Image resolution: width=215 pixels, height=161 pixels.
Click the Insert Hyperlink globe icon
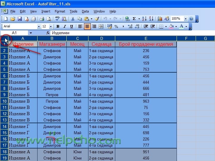pos(127,19)
